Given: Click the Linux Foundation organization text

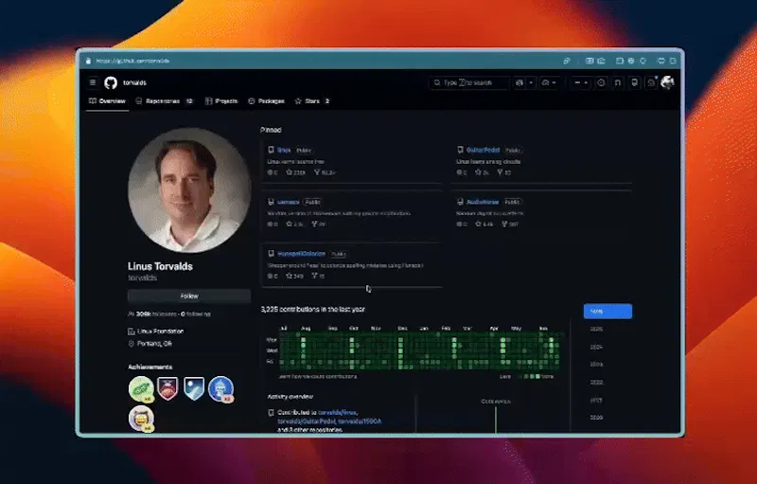Looking at the screenshot, I should [x=160, y=332].
